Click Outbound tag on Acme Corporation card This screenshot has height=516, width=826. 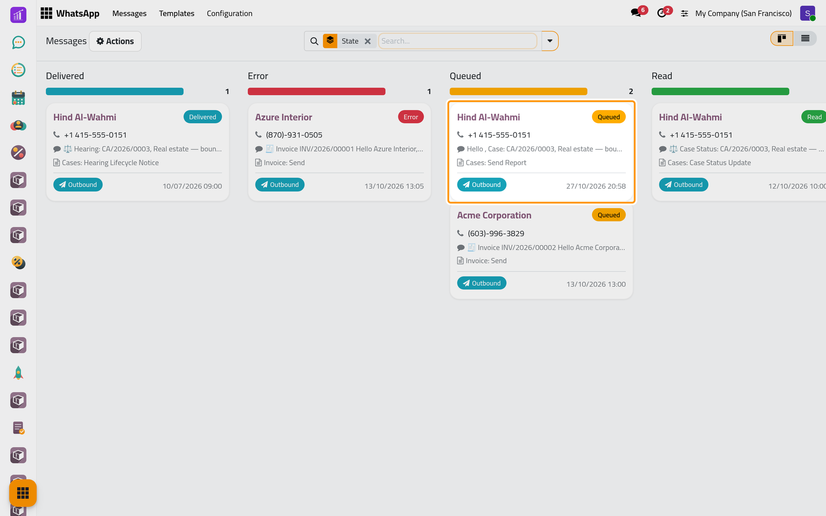(x=482, y=283)
